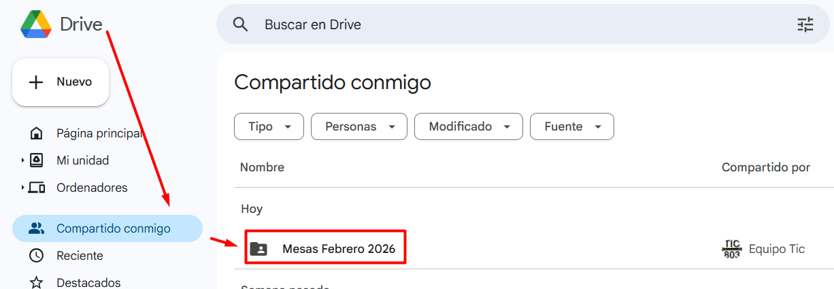
Task: Click the shared folder icon for Mesas Febrero 2026
Action: click(x=258, y=249)
